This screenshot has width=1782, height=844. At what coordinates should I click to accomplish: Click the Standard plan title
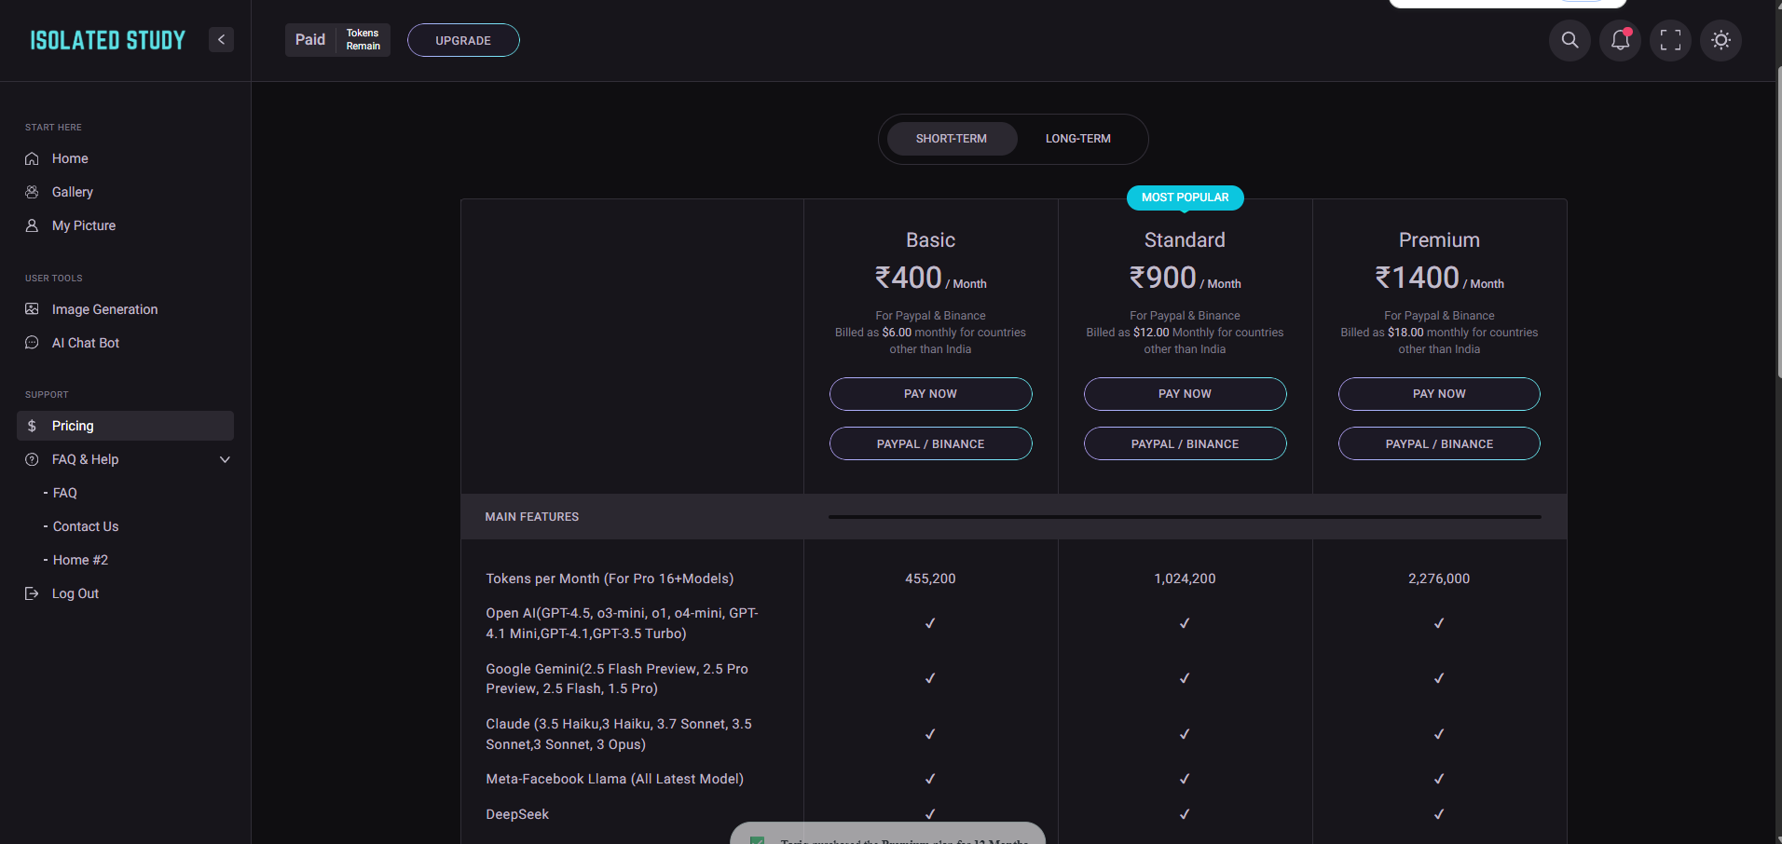1185,240
